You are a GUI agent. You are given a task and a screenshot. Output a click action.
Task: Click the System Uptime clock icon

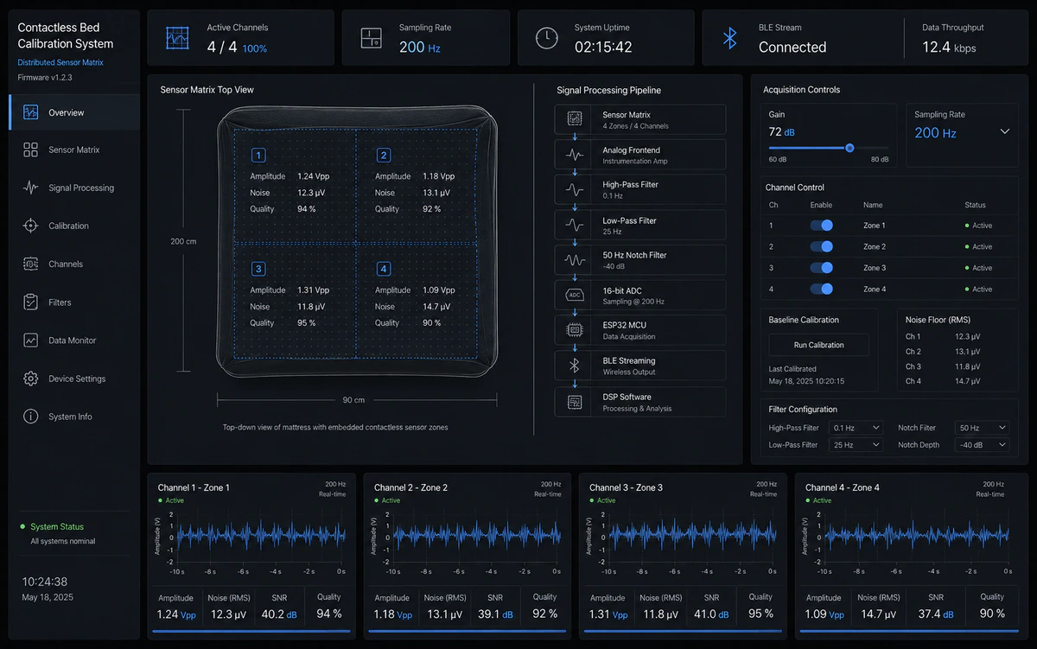pos(546,38)
